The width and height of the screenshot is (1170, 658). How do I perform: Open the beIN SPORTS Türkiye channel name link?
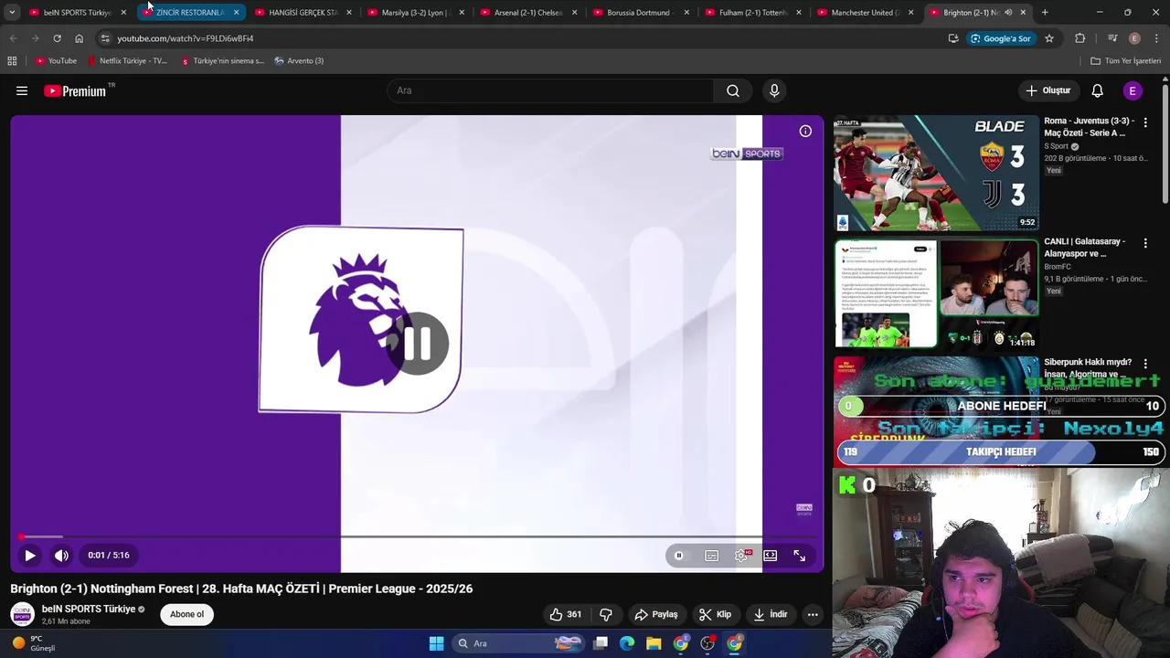coord(89,609)
